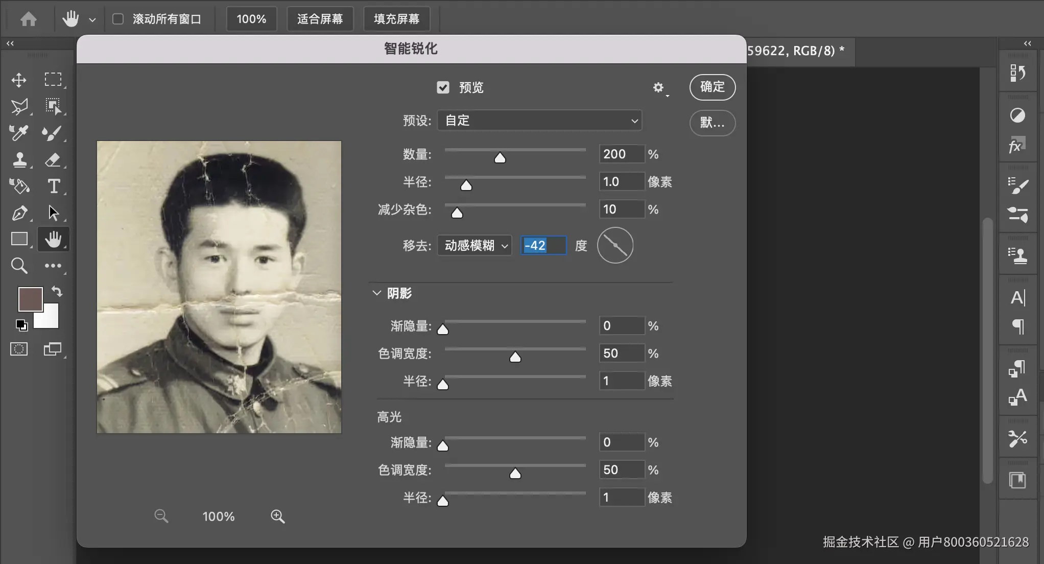Screen dimensions: 1044x564
Task: Select the Eraser tool
Action: (x=53, y=160)
